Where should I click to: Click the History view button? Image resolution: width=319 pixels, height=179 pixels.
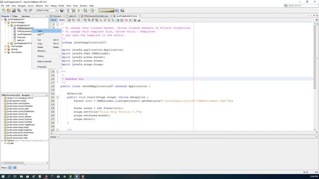pyautogui.click(x=62, y=20)
